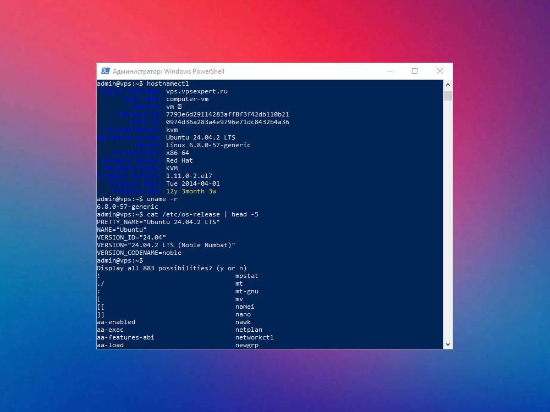Click the yellow '12y 3month 3w' firmware age
Viewport: 550px width, 412px height.
191,191
